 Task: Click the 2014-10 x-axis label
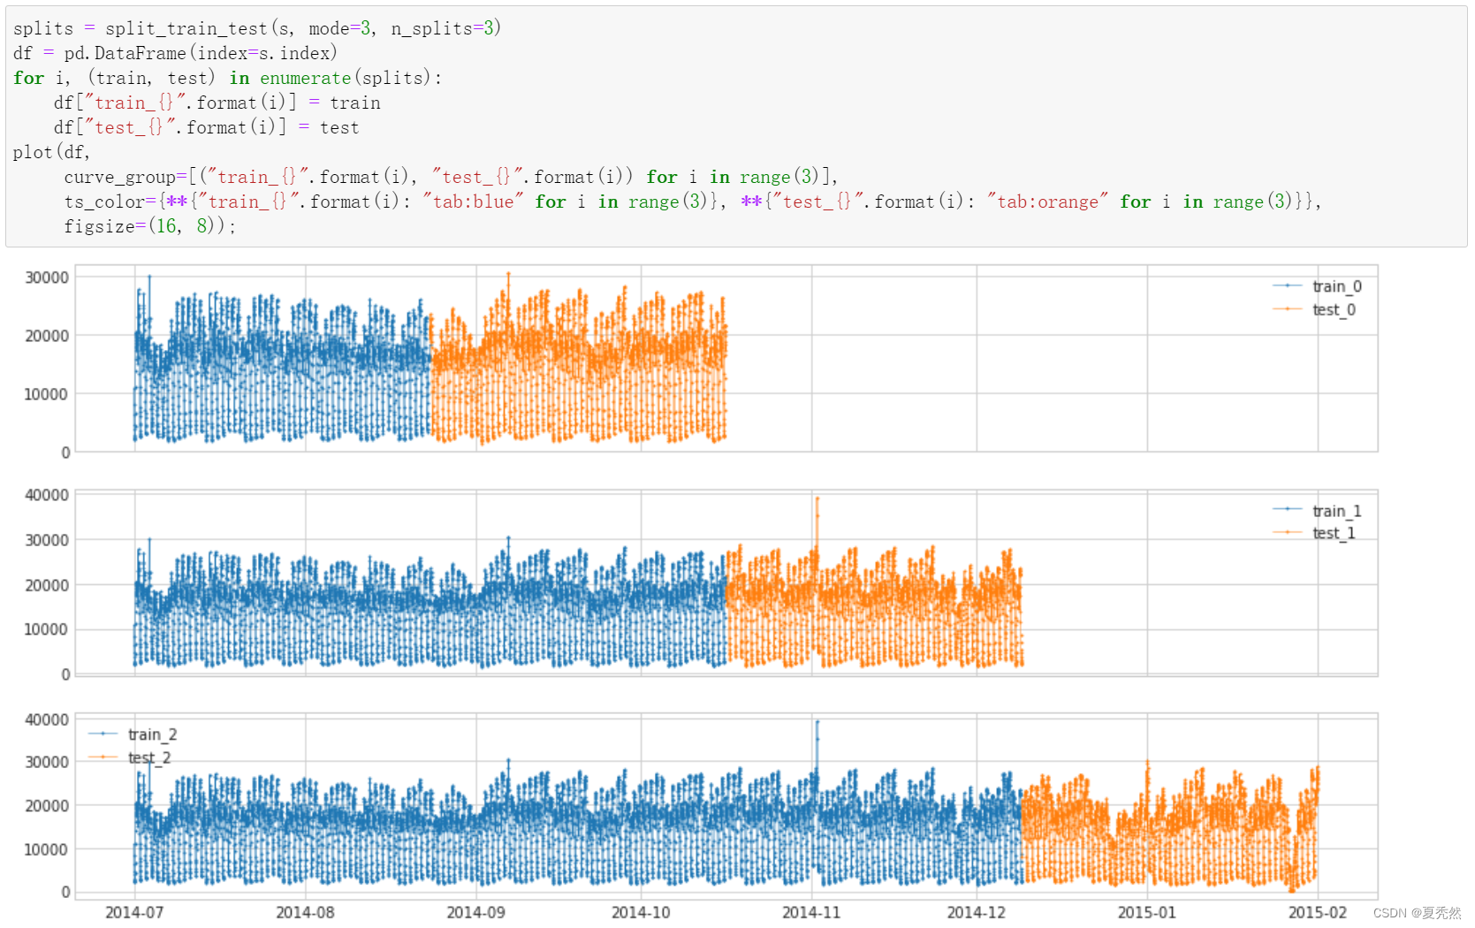(x=641, y=912)
